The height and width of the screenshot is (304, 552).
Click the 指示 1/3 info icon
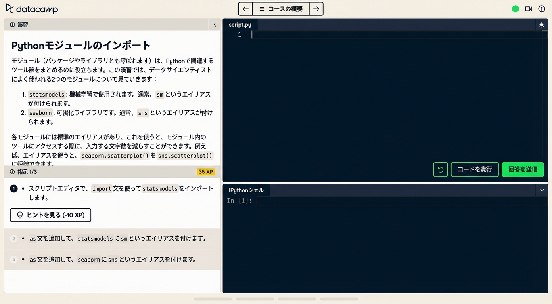pyautogui.click(x=12, y=172)
